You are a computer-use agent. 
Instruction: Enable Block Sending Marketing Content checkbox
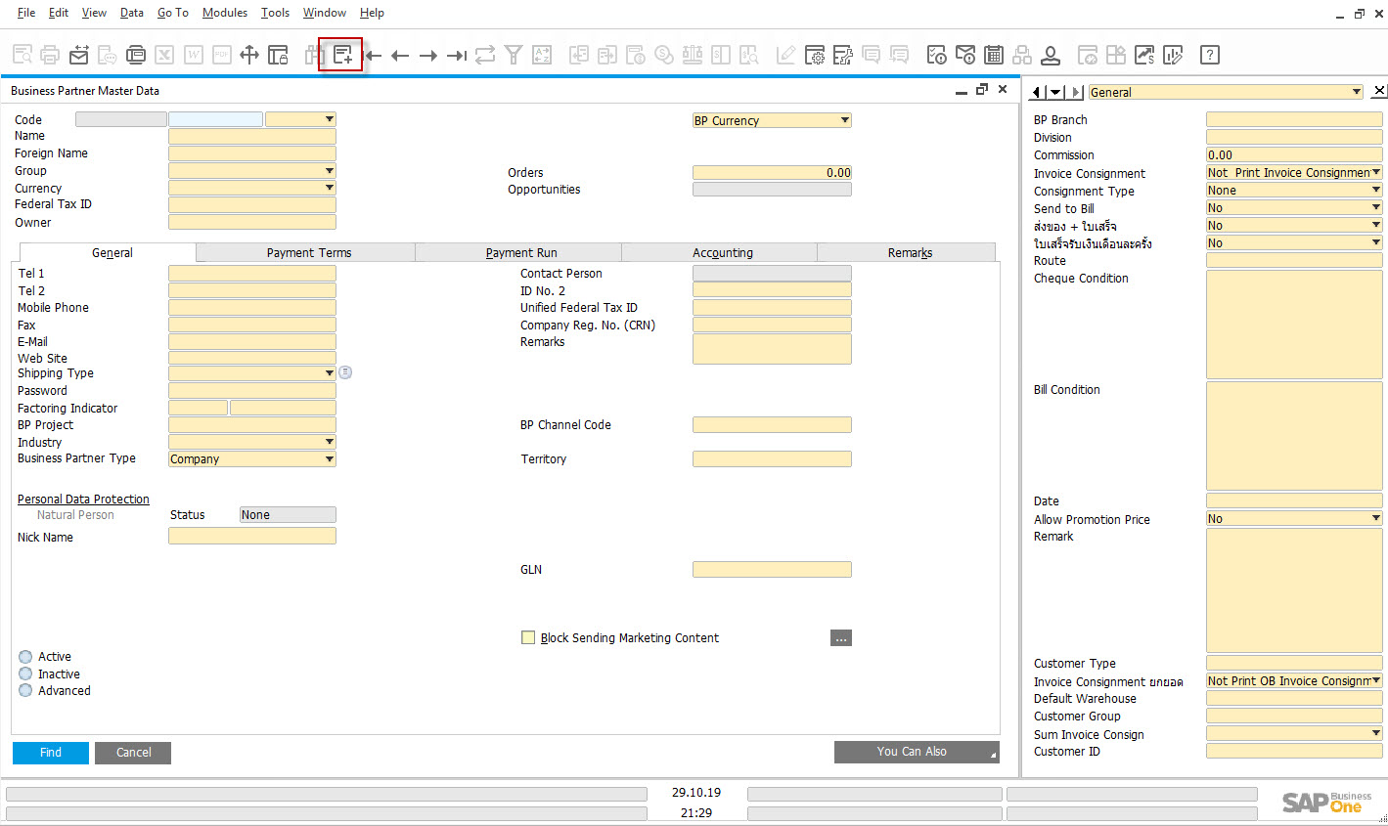point(528,637)
